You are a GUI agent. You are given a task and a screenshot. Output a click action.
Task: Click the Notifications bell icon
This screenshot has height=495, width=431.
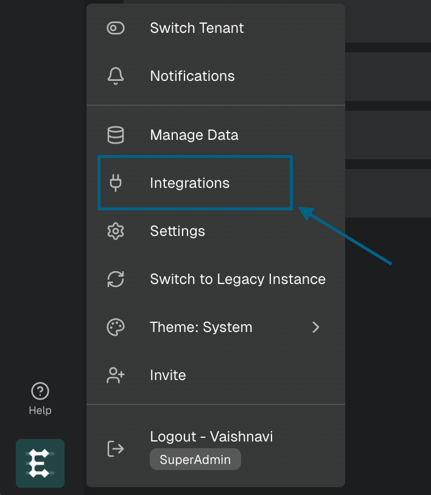[x=116, y=76]
